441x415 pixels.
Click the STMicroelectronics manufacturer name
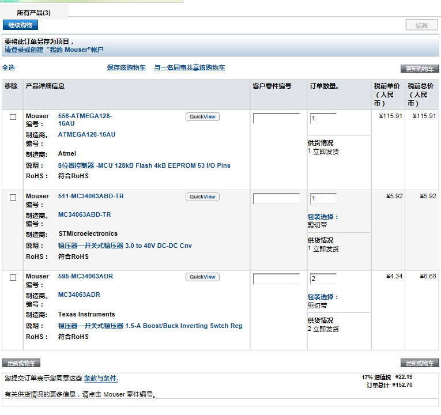[88, 233]
